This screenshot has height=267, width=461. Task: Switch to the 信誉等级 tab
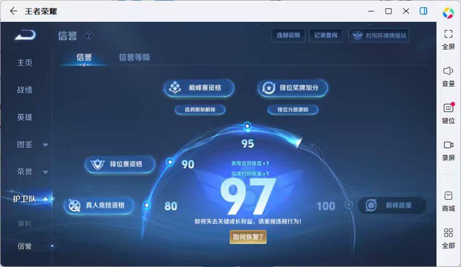135,57
